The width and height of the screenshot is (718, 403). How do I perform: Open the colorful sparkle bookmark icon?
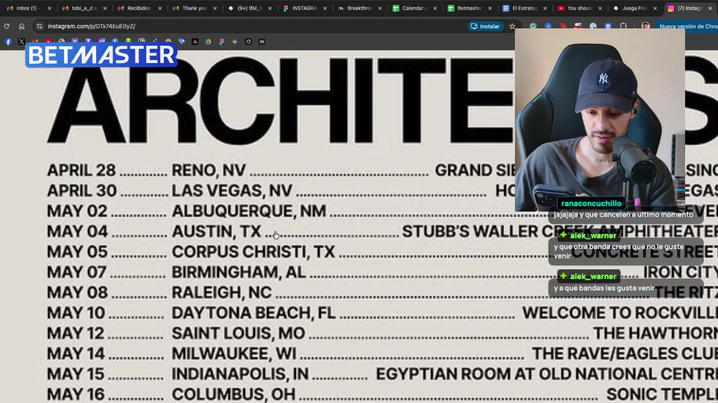[x=235, y=41]
